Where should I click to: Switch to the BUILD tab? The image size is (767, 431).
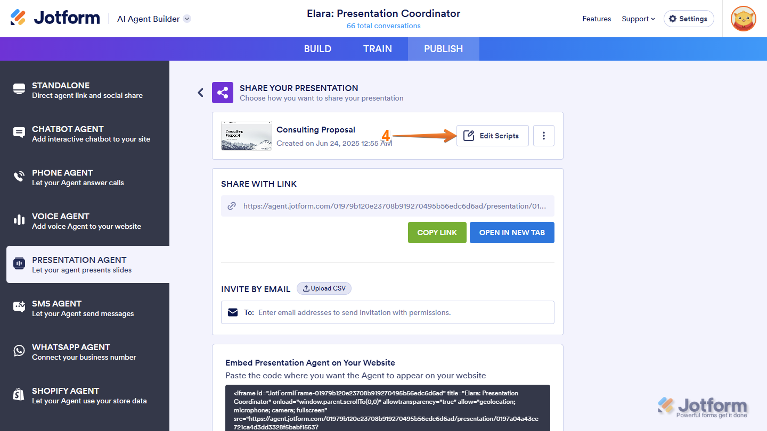(317, 49)
